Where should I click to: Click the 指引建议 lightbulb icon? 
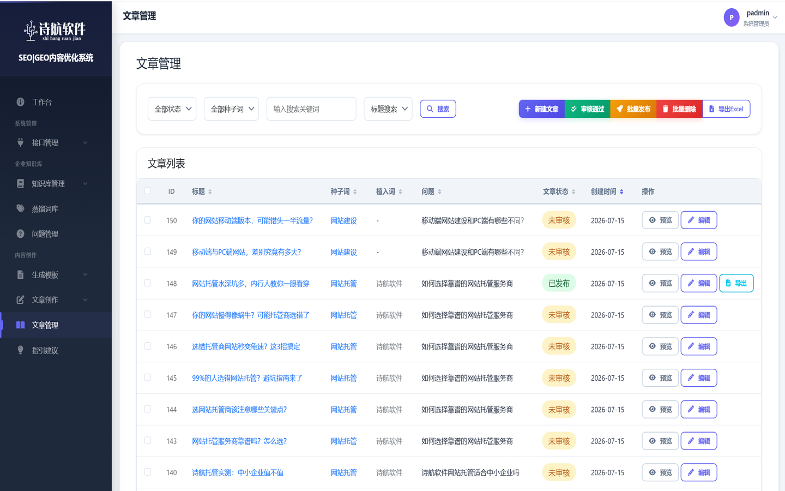coord(20,350)
